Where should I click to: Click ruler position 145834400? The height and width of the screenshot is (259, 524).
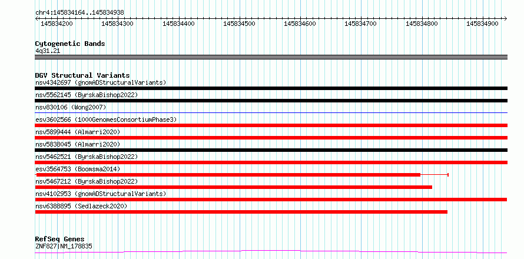178,24
